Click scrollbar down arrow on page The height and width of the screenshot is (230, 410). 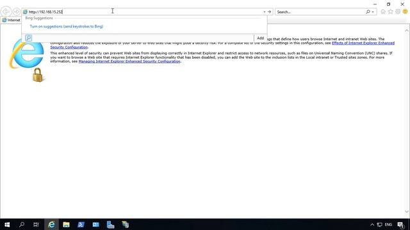coord(407,211)
